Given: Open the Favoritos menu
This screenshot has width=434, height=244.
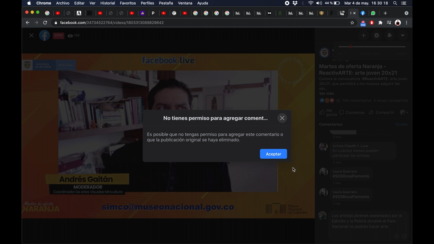Looking at the screenshot, I should coord(128,3).
